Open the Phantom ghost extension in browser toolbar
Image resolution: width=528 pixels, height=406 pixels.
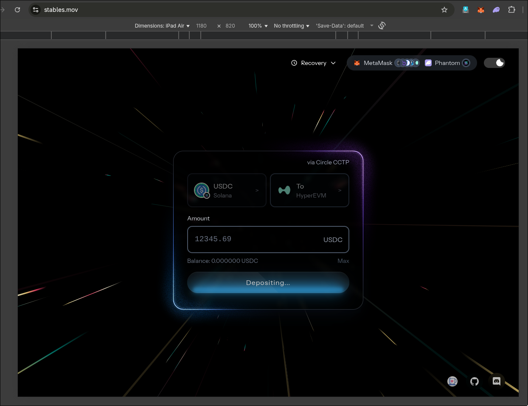tap(496, 10)
